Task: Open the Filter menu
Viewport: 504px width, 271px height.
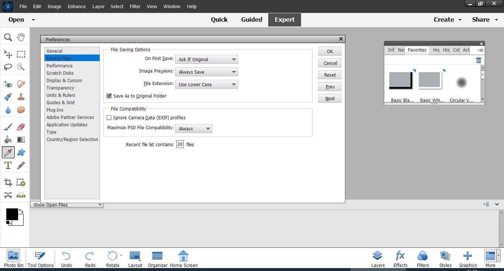Action: pos(135,6)
